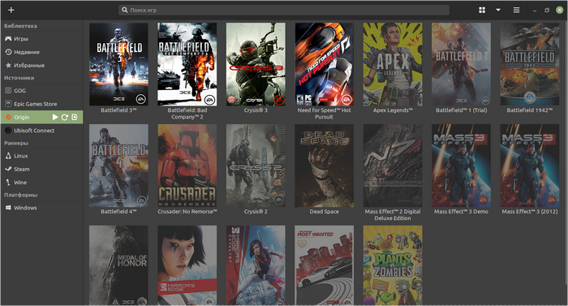
Task: Select the Plants vs Zombies cover
Action: [393, 265]
